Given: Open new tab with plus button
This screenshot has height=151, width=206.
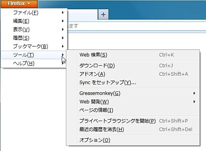Looking at the screenshot, I should coord(103,14).
